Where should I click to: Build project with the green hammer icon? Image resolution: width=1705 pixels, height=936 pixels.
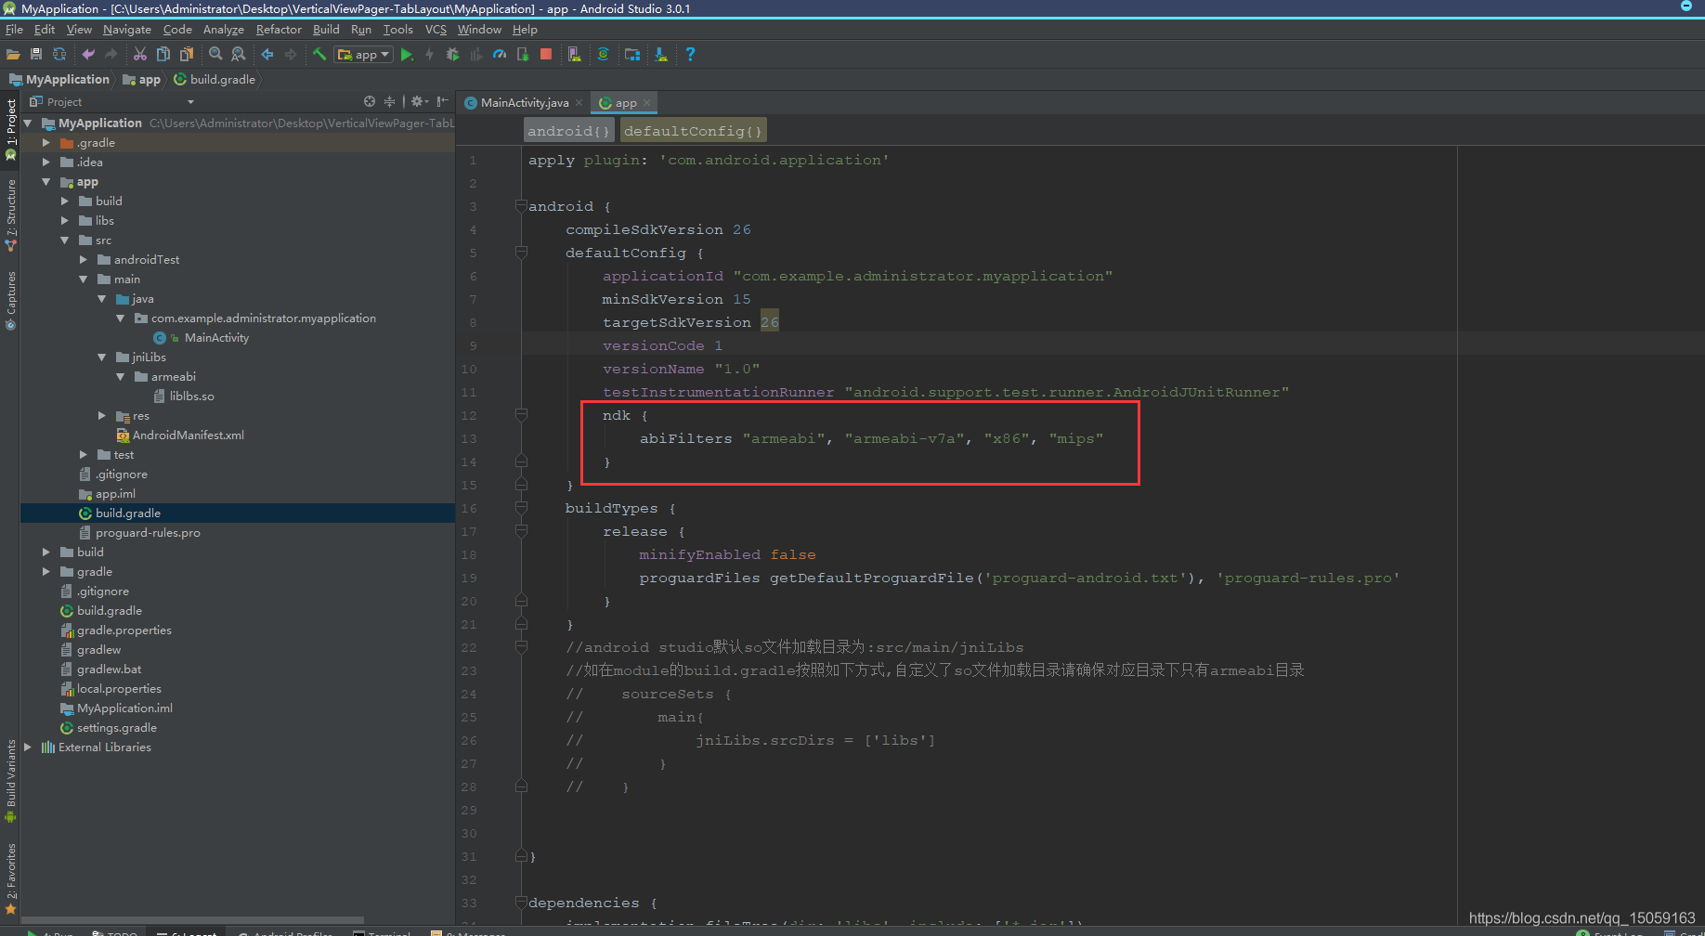click(x=319, y=55)
